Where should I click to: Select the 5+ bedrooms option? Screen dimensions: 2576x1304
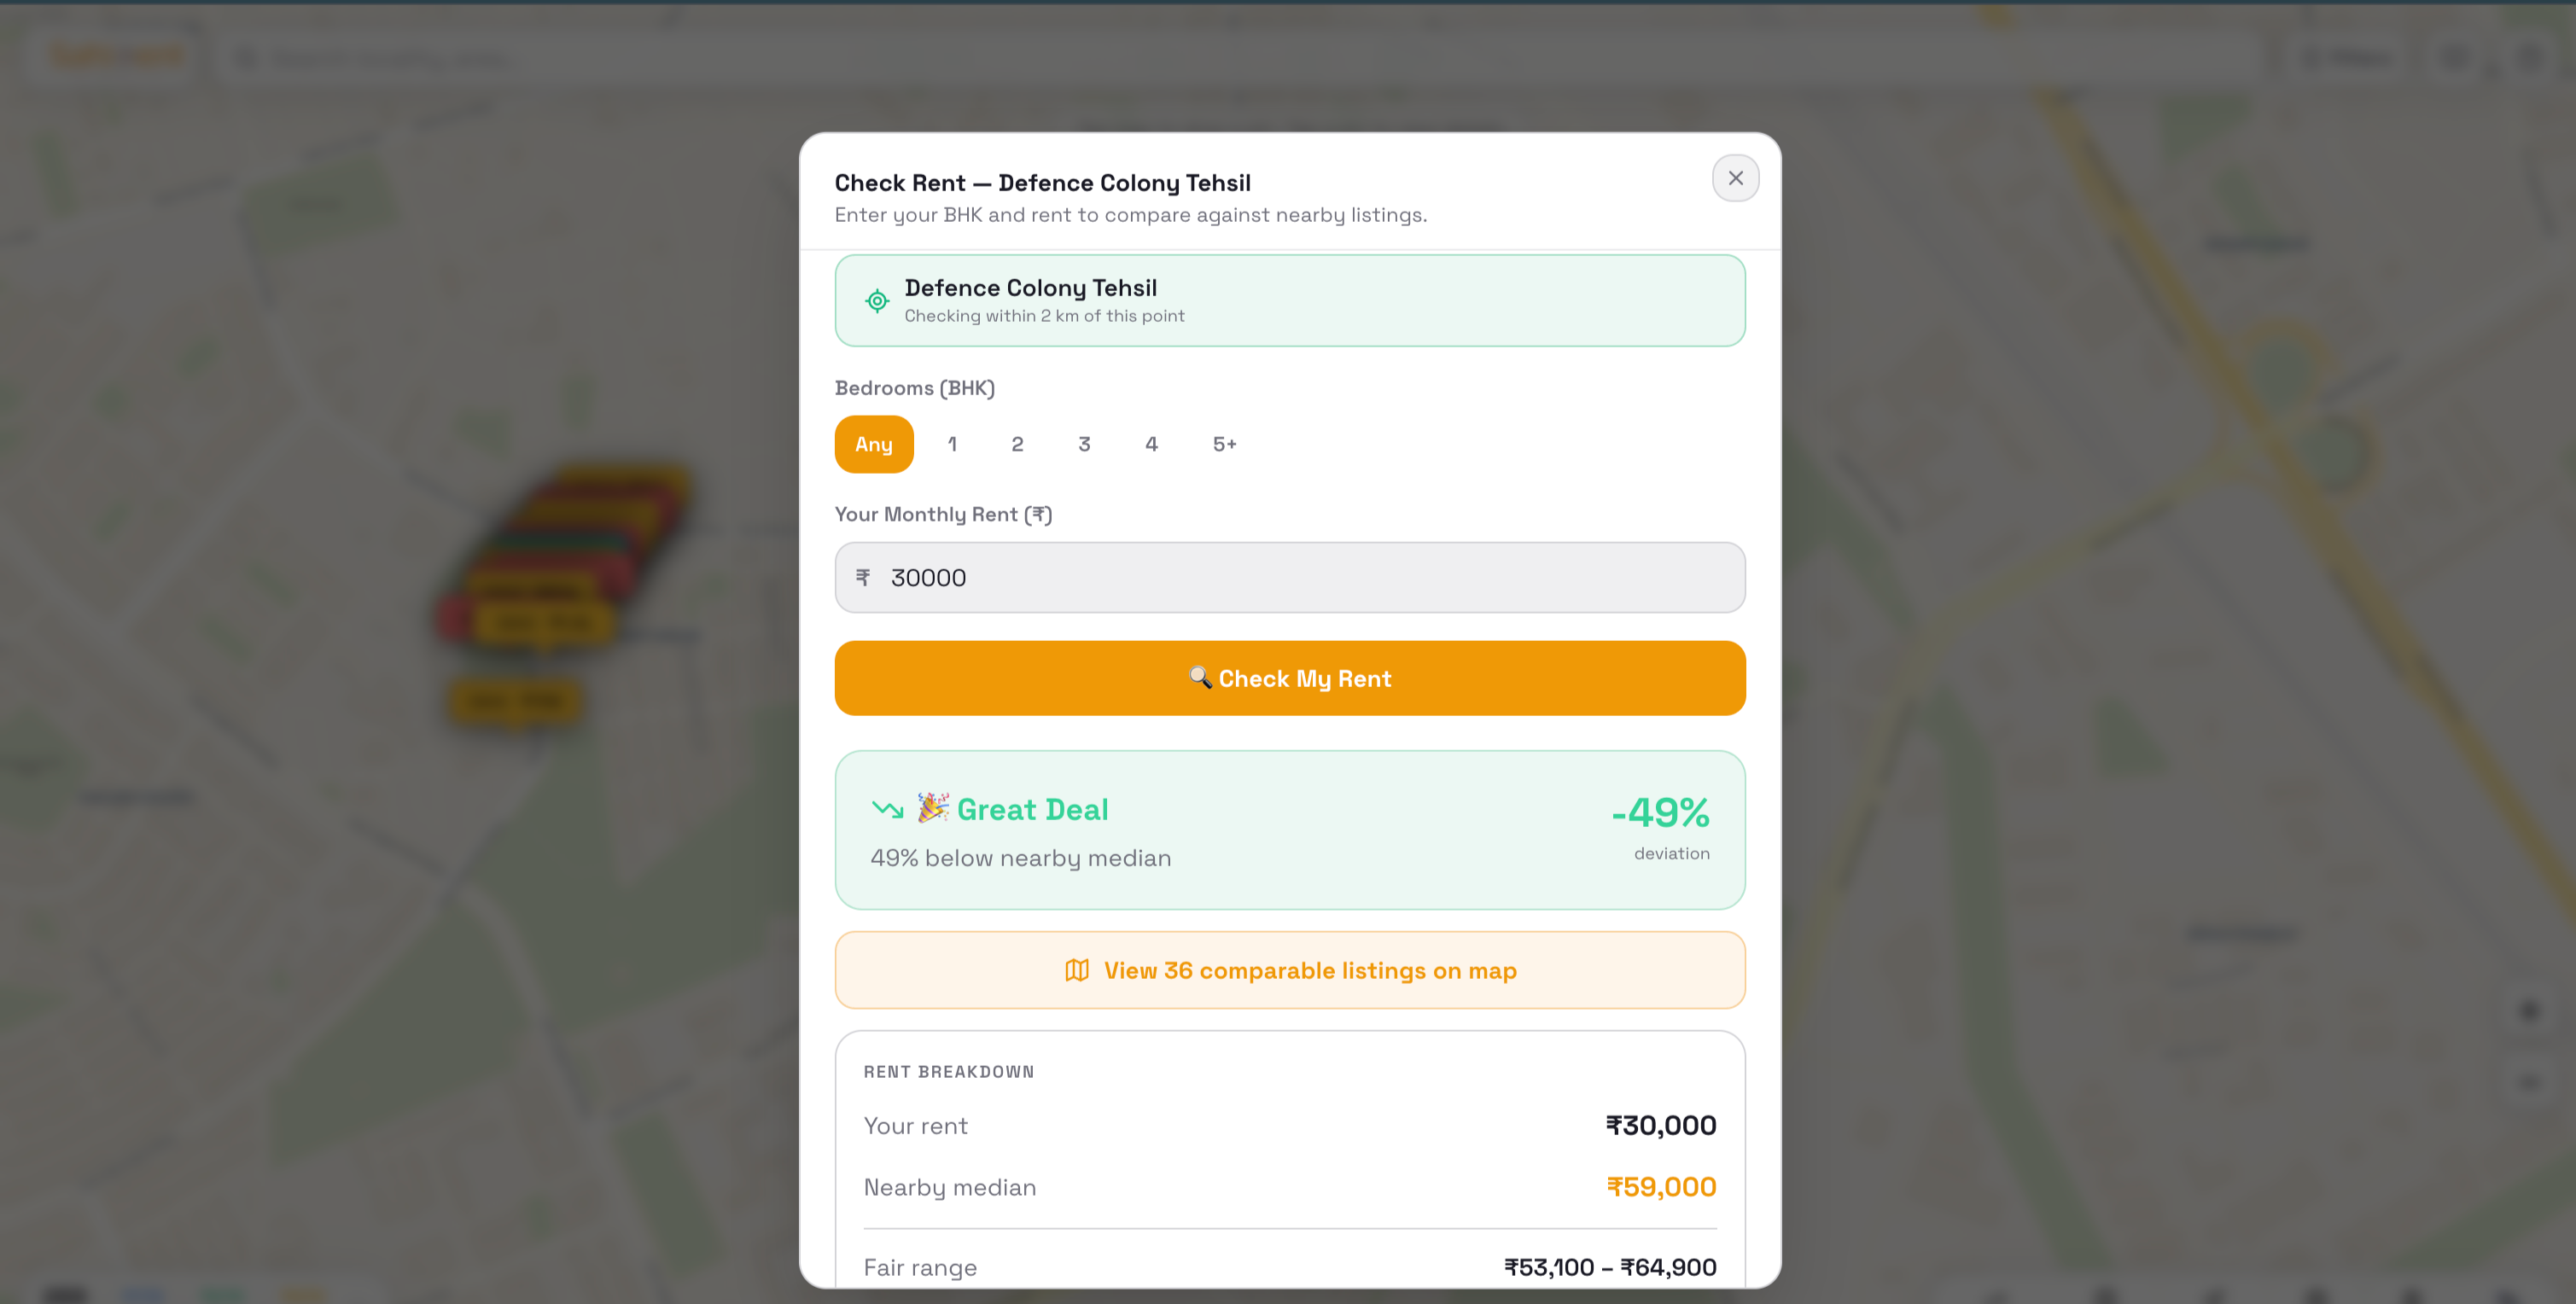pos(1224,444)
